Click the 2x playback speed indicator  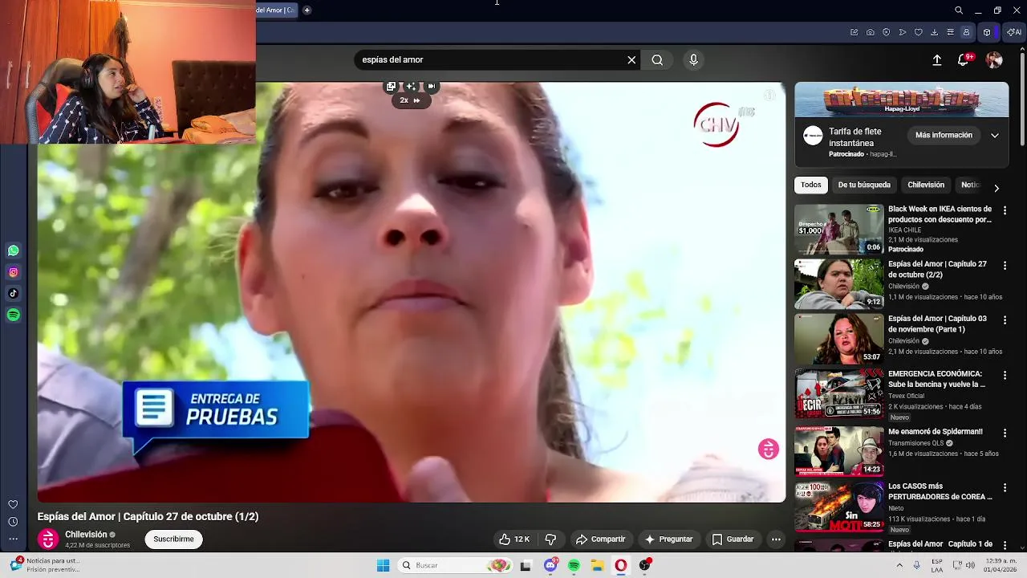[410, 100]
